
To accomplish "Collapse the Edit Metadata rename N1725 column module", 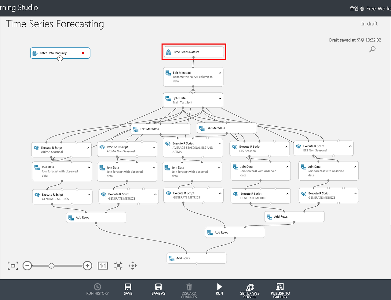I will point(220,73).
